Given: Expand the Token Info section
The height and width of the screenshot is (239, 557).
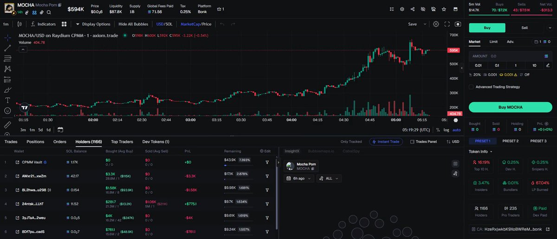Looking at the screenshot, I should [x=481, y=151].
